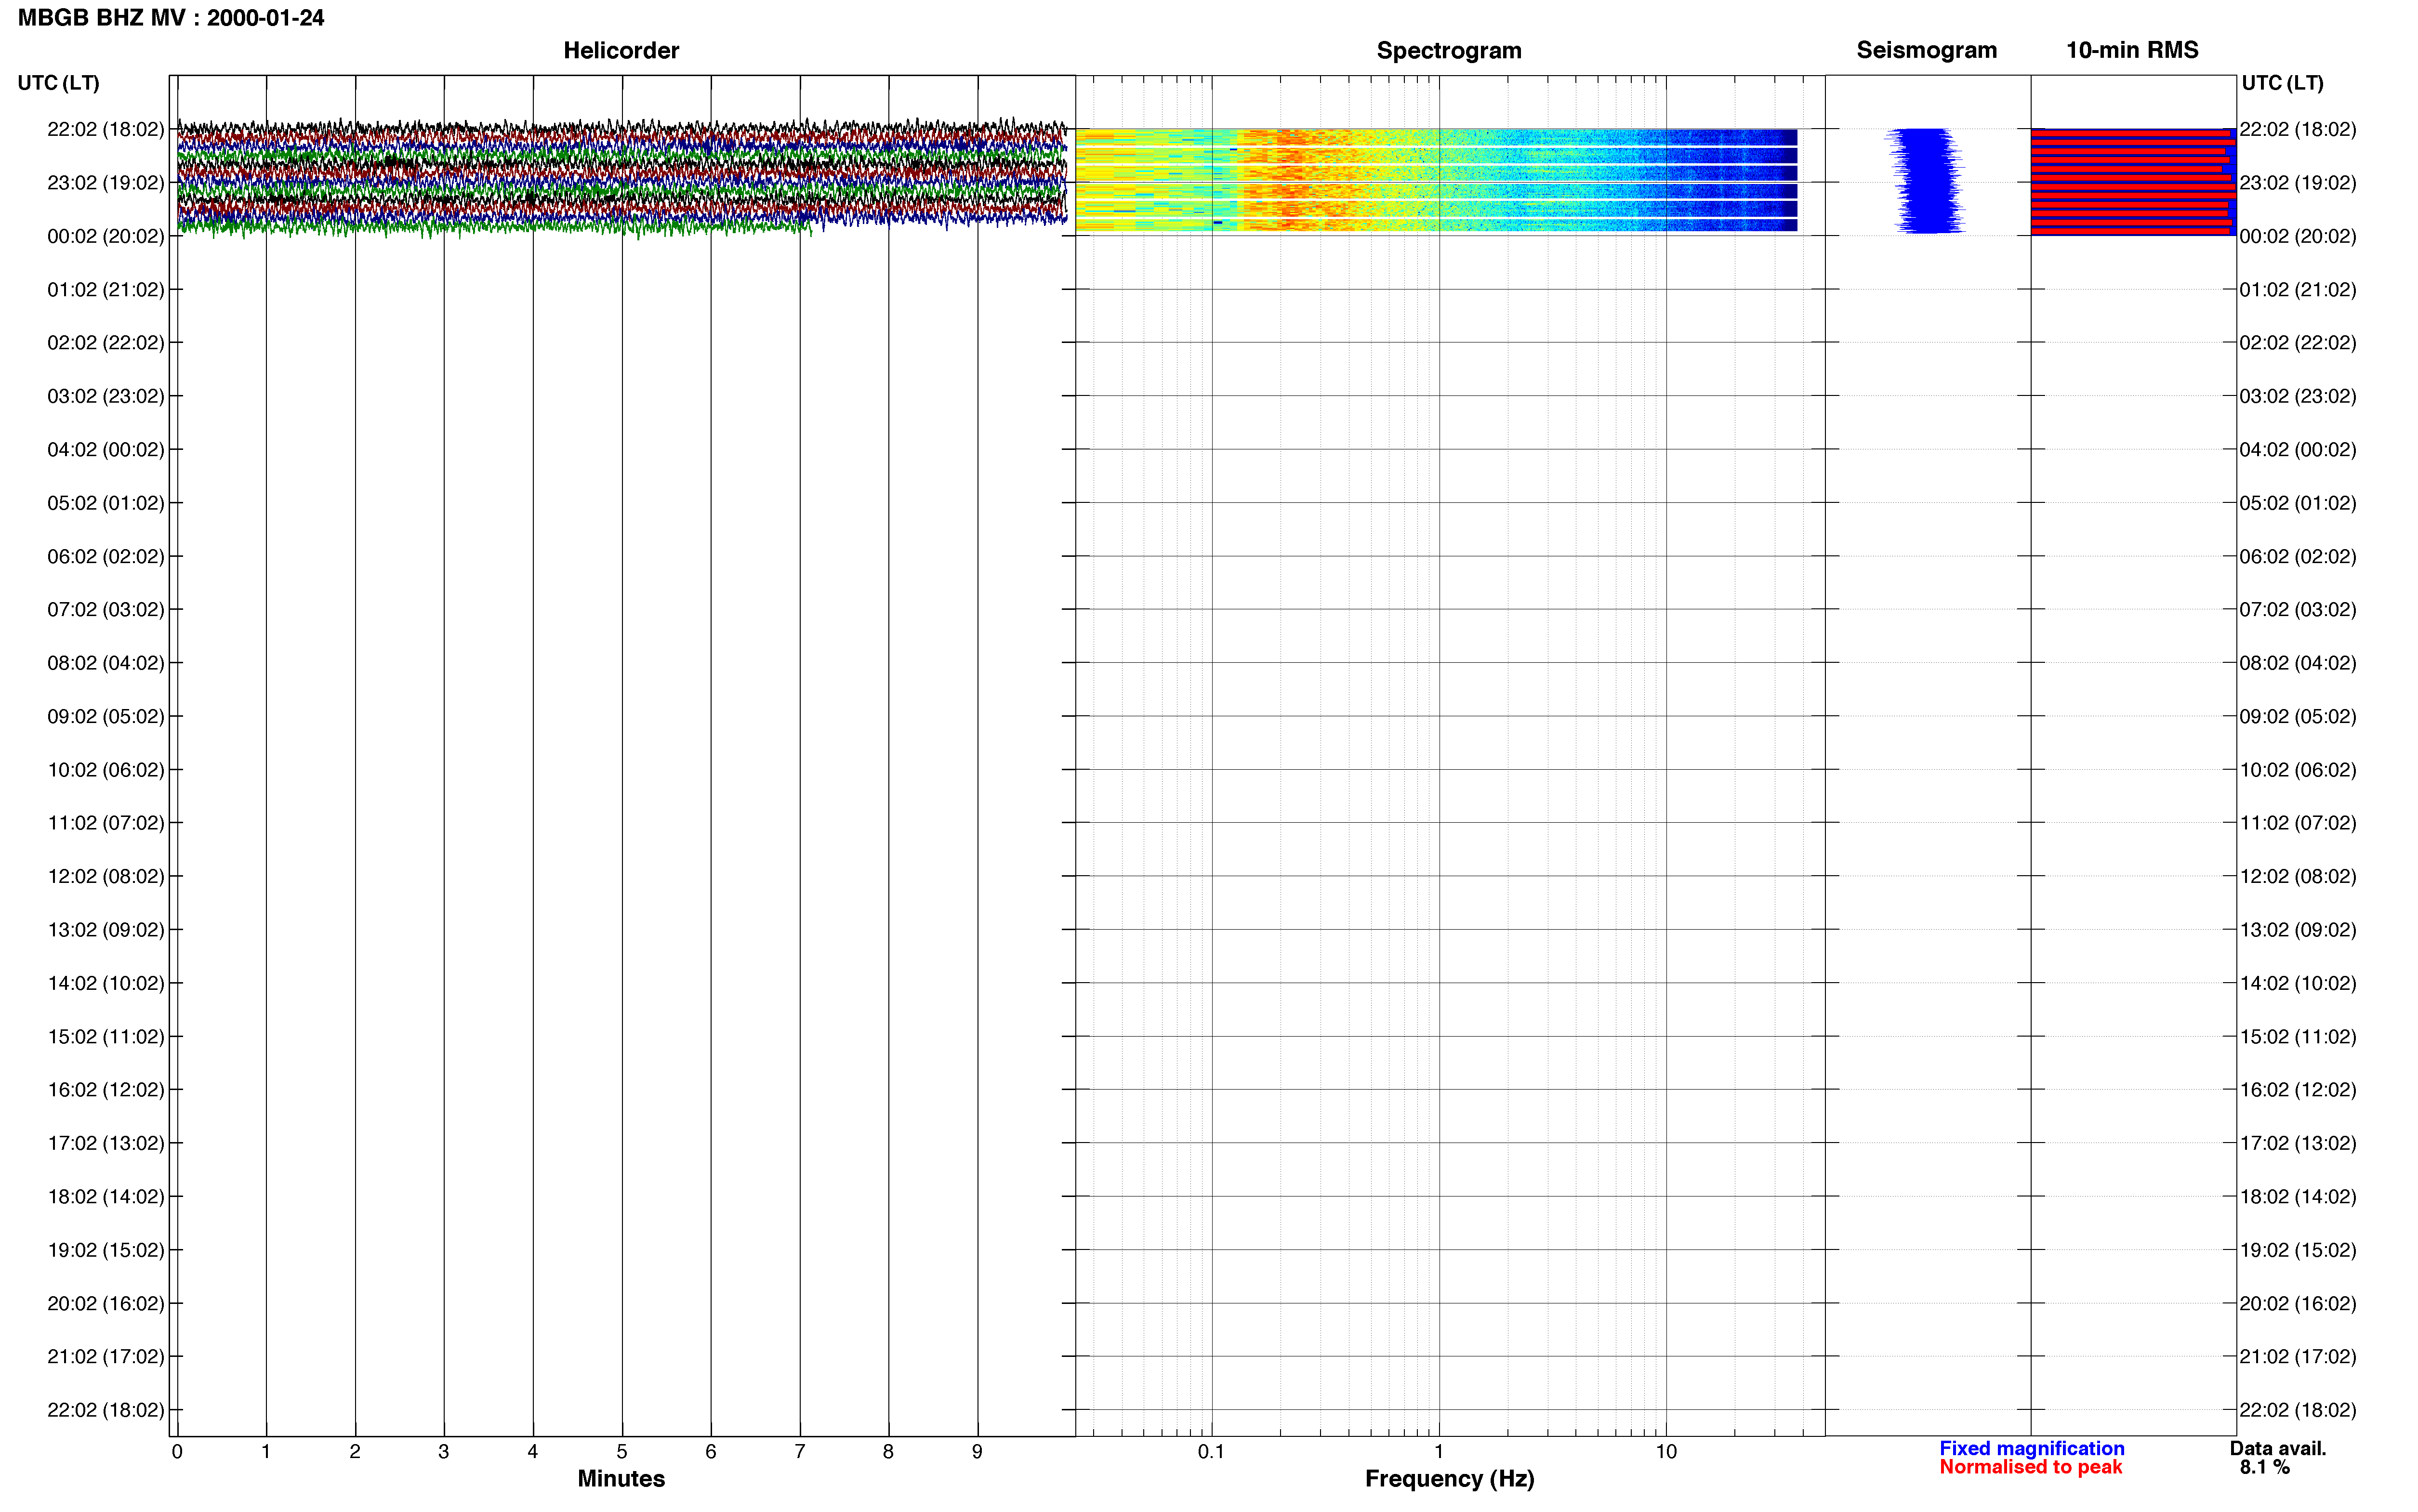
Task: Click left axis label '07:02 (03:02)'
Action: click(105, 610)
